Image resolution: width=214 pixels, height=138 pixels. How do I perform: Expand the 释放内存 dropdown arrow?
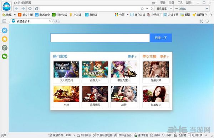pyautogui.click(x=74, y=135)
